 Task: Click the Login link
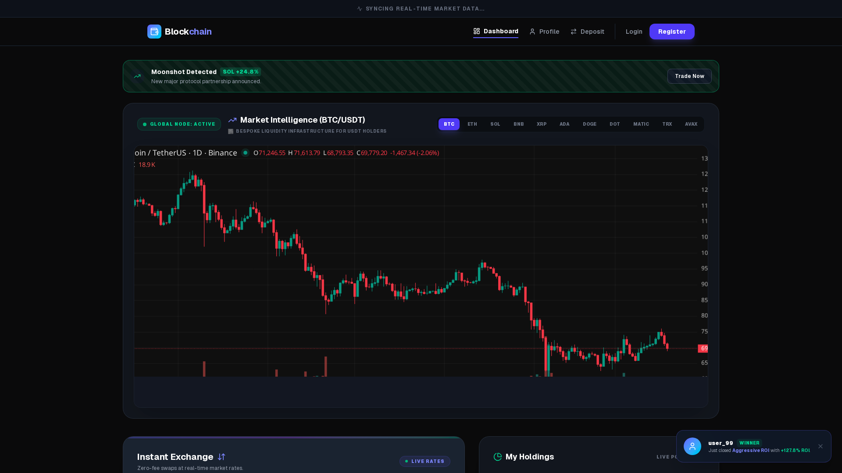[x=633, y=32]
